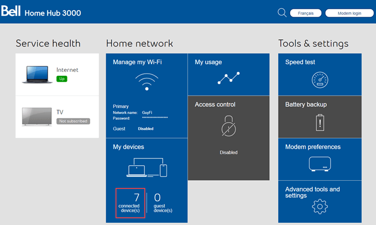The width and height of the screenshot is (376, 225).
Task: Click the Primary network label
Action: pyautogui.click(x=121, y=106)
